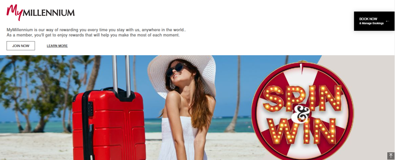
Task: Click the pointer atop the prize wheel
Action: [x=300, y=68]
